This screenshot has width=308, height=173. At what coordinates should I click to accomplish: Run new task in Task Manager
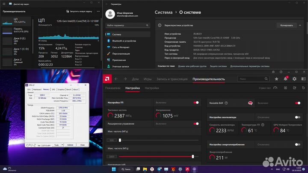(79, 12)
